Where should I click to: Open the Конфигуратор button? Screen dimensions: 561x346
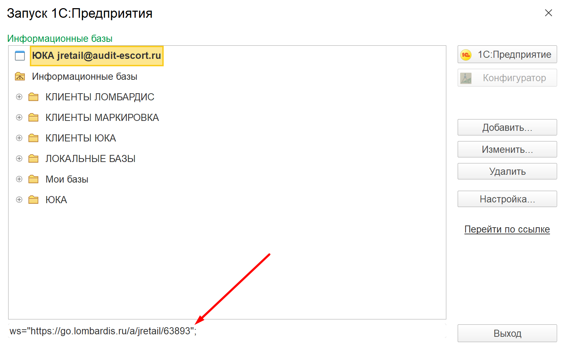(x=507, y=78)
